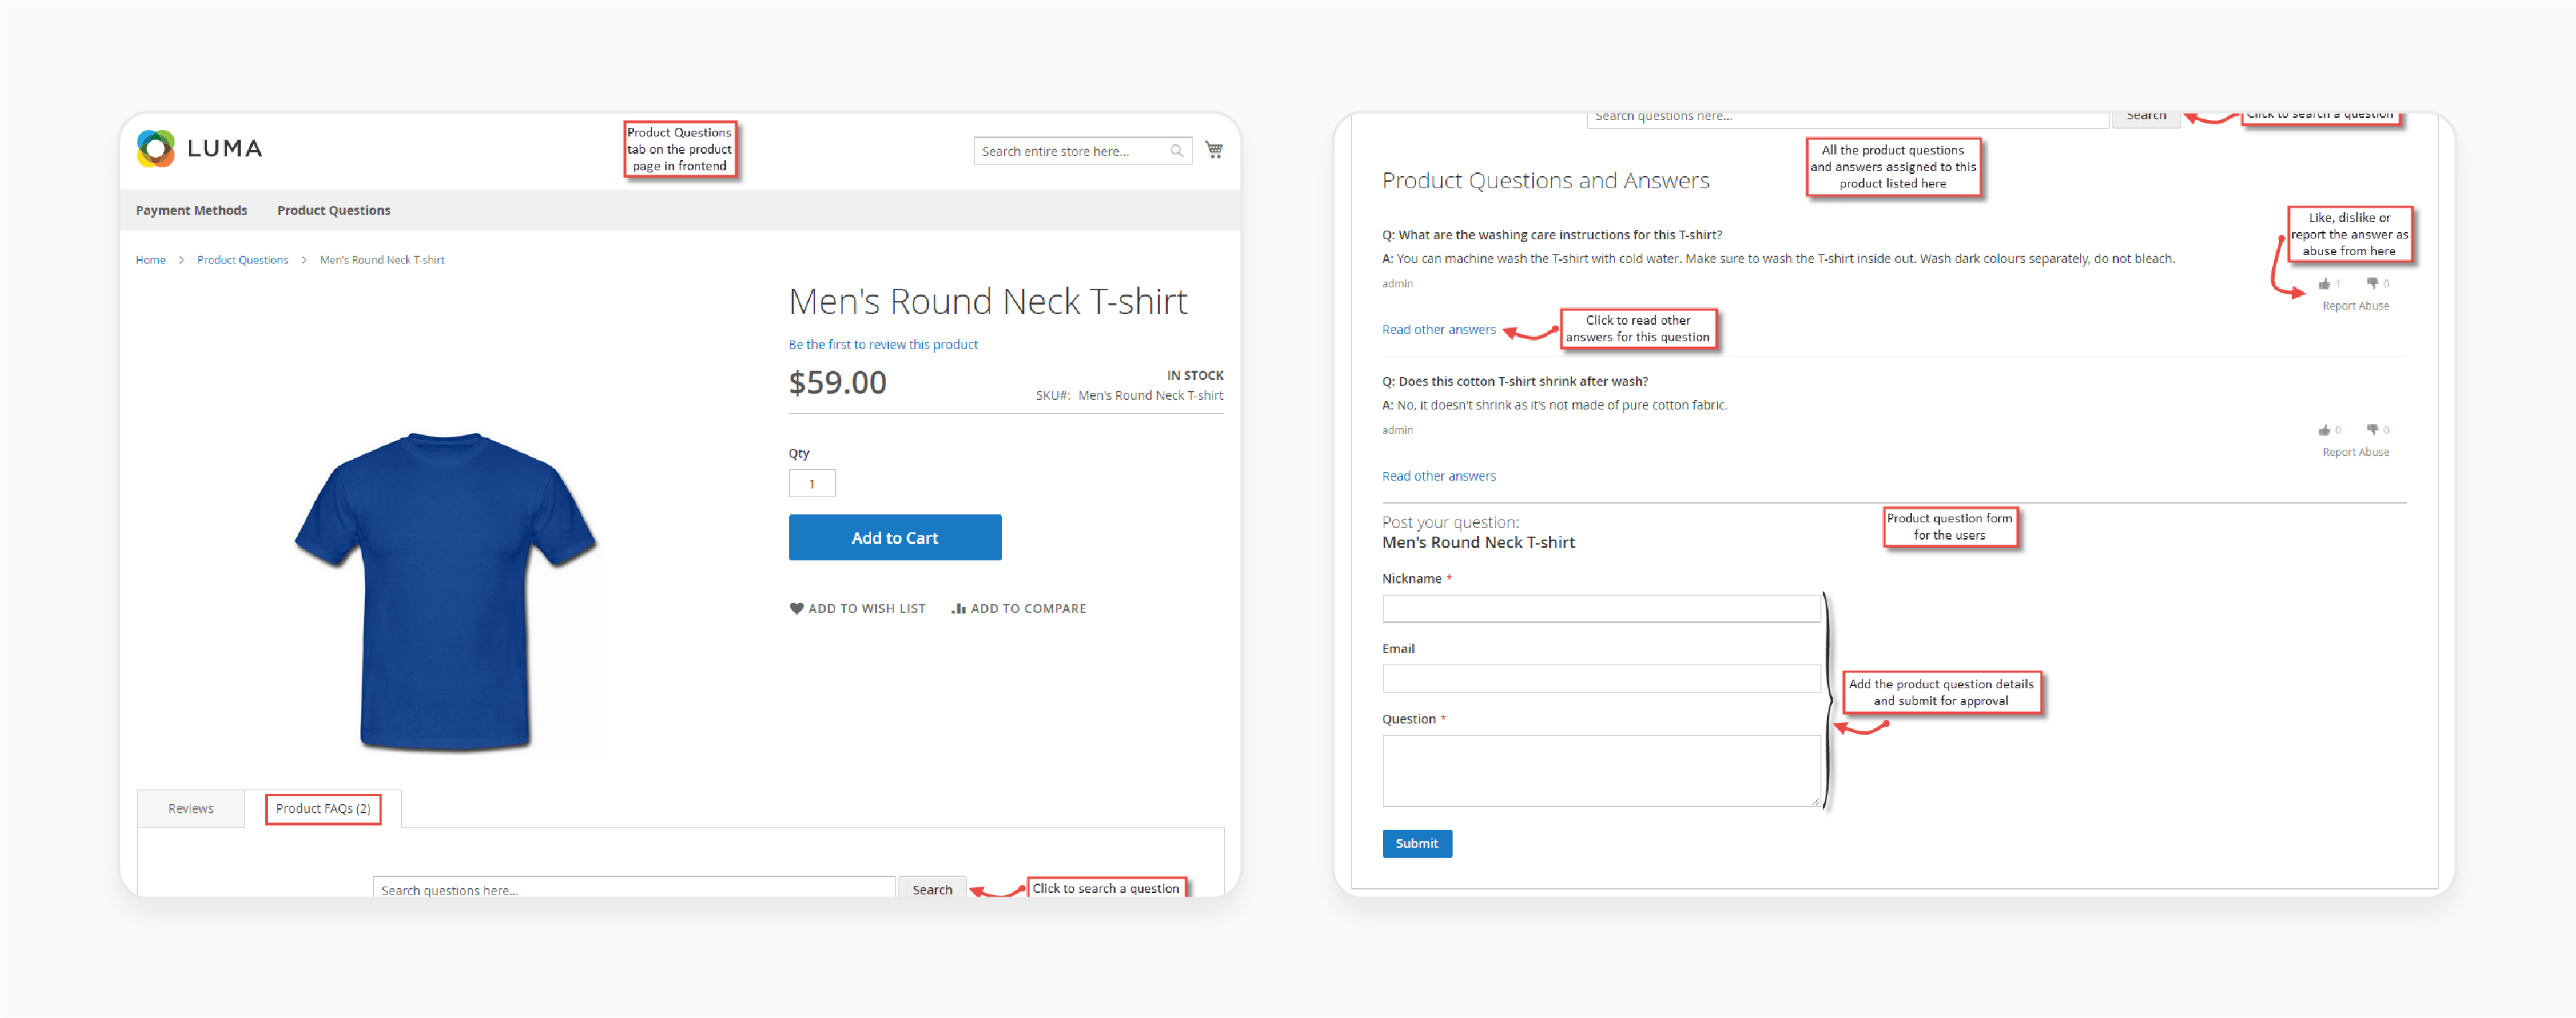Select the Product FAQs tab

coord(322,808)
